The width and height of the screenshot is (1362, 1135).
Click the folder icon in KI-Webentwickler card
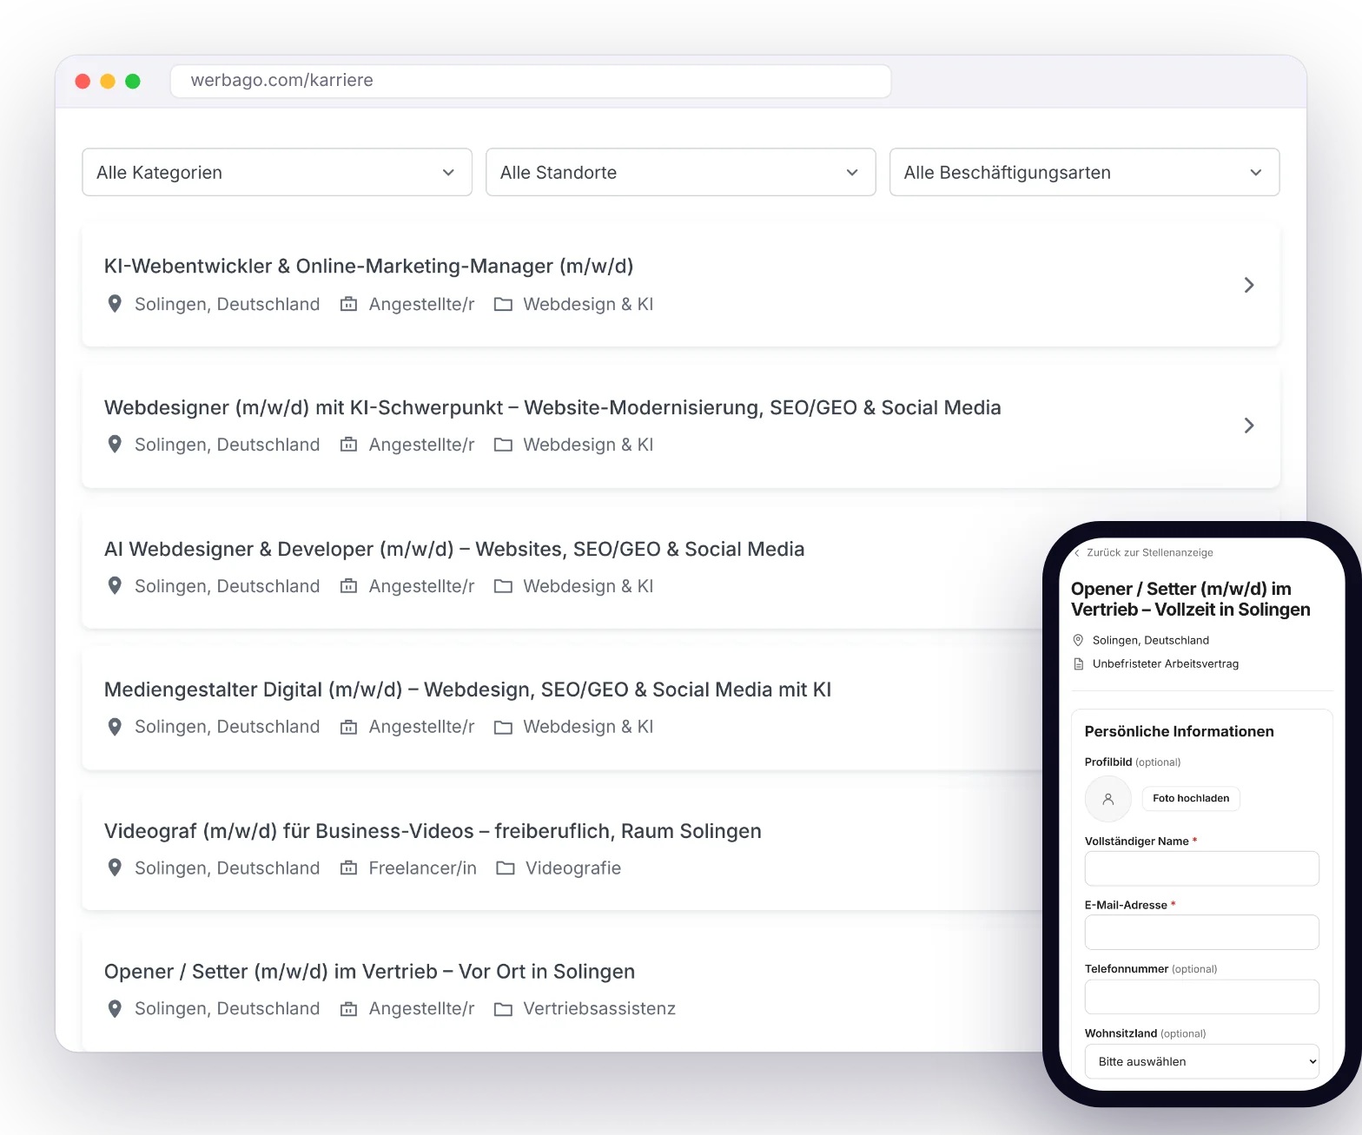point(503,304)
